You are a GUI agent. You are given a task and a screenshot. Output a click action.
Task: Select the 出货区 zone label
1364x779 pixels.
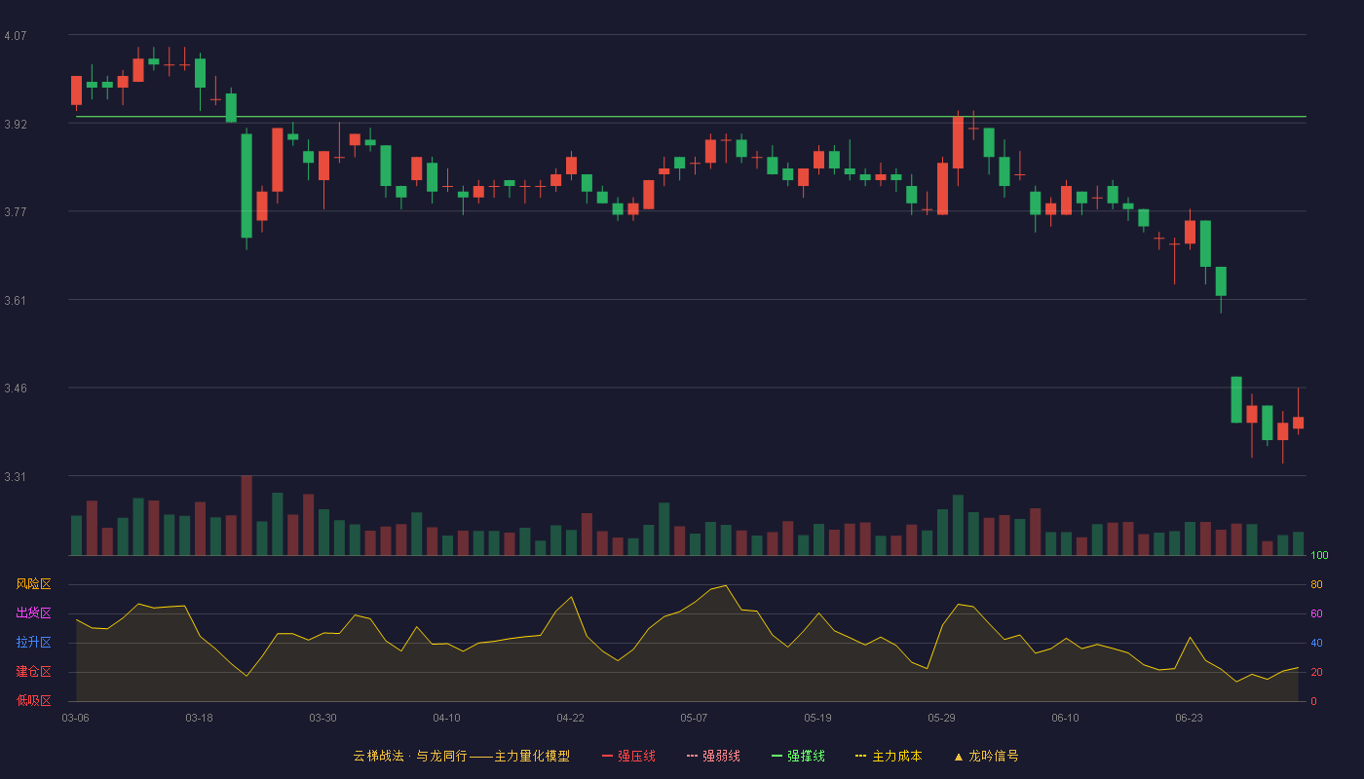[x=33, y=613]
